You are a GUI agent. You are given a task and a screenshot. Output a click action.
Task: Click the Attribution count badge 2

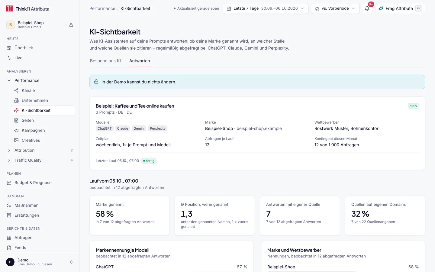pyautogui.click(x=72, y=151)
